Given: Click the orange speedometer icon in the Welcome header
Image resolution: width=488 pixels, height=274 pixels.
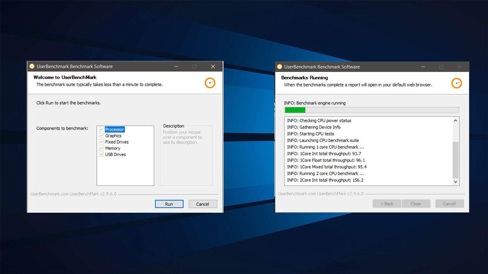Looking at the screenshot, I should [x=210, y=83].
